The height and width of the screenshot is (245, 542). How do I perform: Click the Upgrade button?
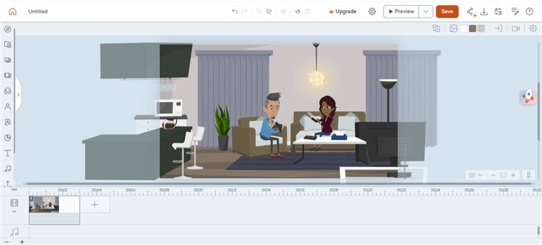tap(342, 12)
